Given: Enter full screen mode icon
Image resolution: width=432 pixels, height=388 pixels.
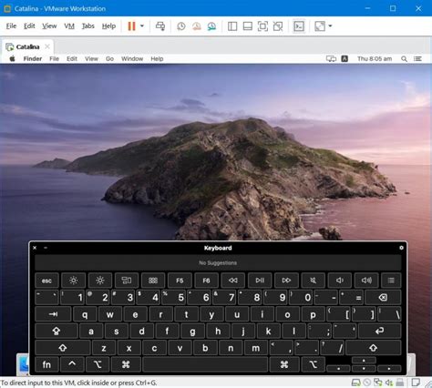Looking at the screenshot, I should point(262,26).
